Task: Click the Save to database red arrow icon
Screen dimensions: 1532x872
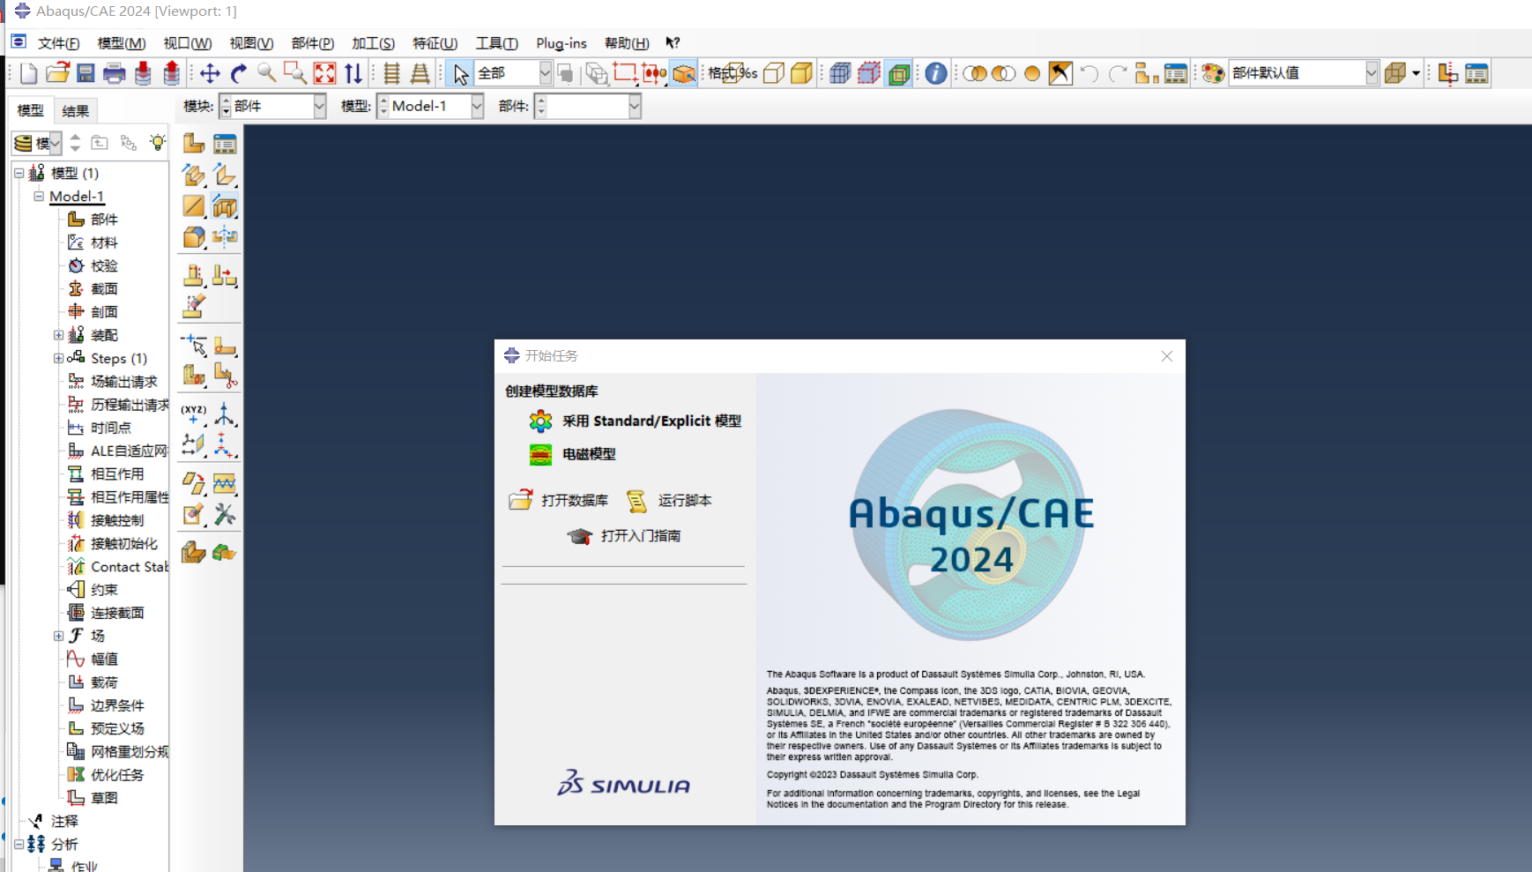Action: click(143, 73)
